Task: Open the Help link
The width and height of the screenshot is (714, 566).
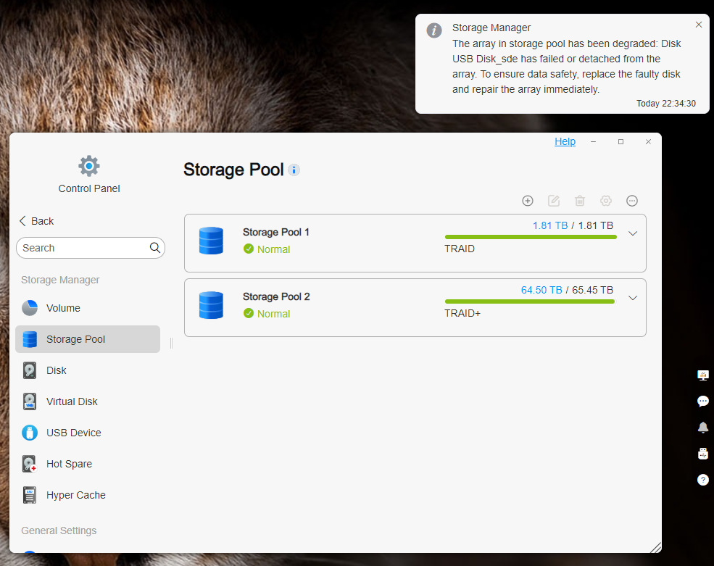Action: 565,141
